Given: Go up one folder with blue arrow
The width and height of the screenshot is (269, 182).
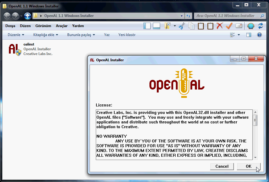Looking at the screenshot, I should [x=27, y=16].
